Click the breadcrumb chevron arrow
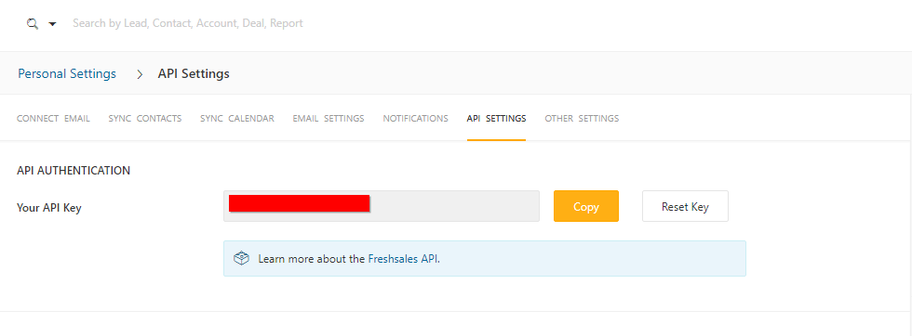This screenshot has height=336, width=912. [140, 74]
